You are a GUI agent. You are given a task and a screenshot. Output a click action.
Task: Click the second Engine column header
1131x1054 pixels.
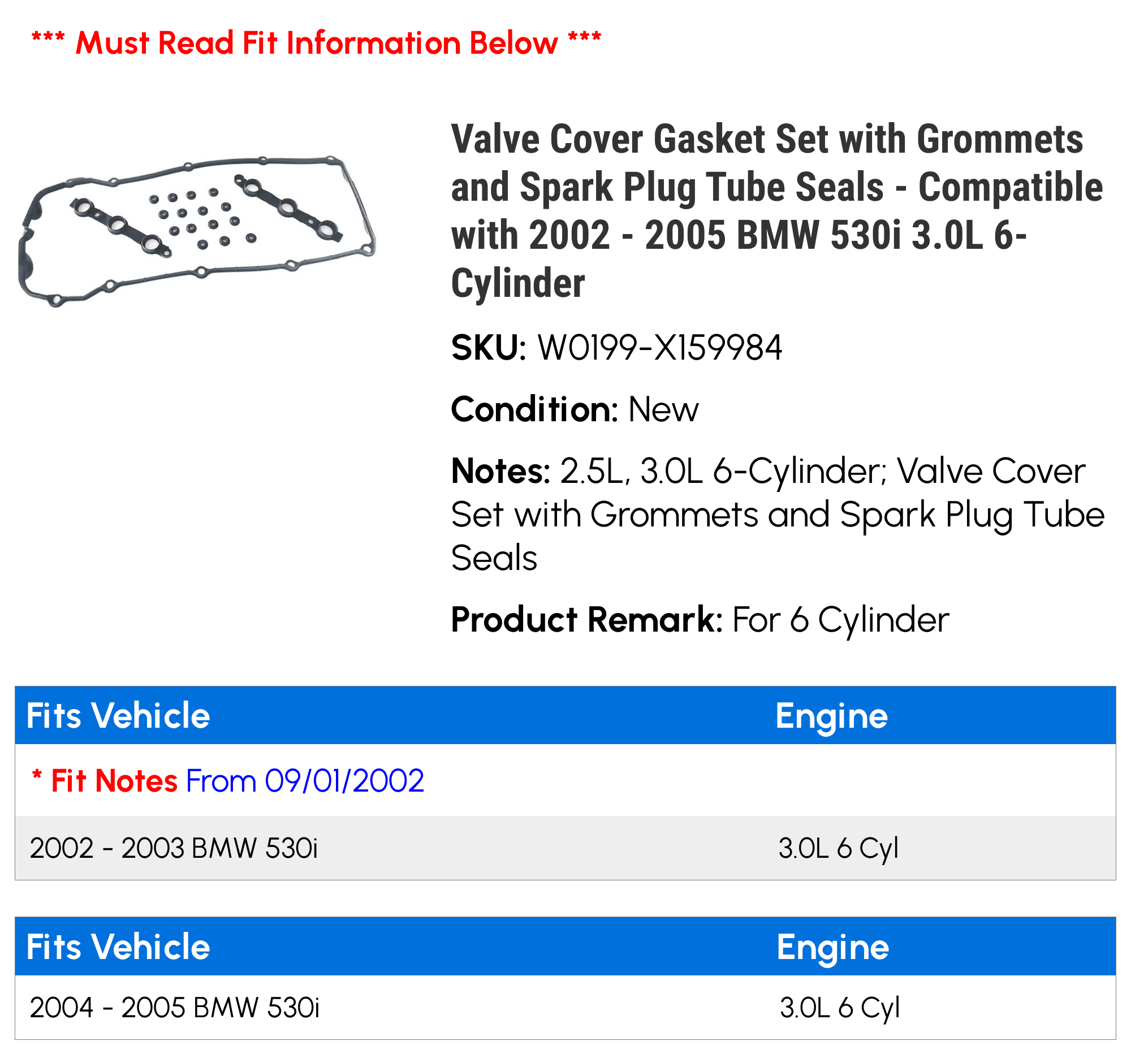point(832,948)
